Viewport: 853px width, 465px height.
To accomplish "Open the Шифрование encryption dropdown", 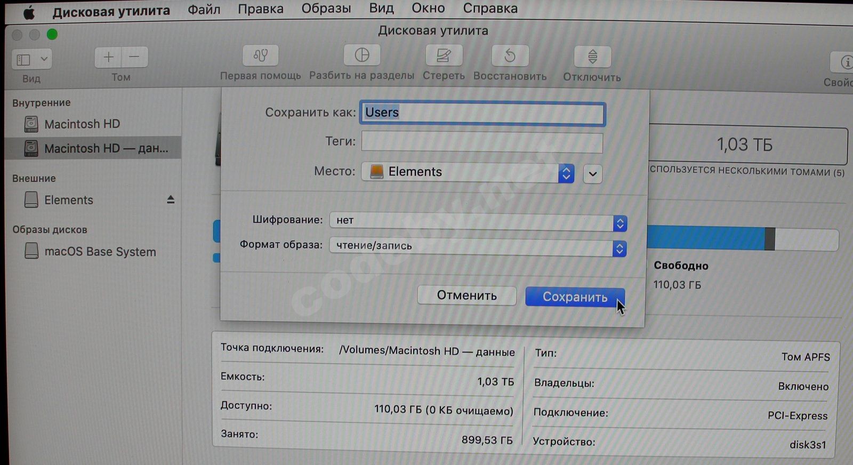I will (478, 221).
